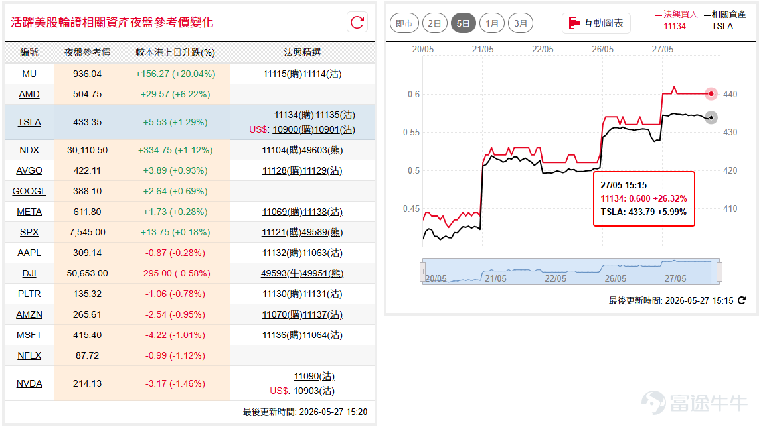Show the 3月 chart range
Image resolution: width=761 pixels, height=427 pixels.
coord(520,23)
